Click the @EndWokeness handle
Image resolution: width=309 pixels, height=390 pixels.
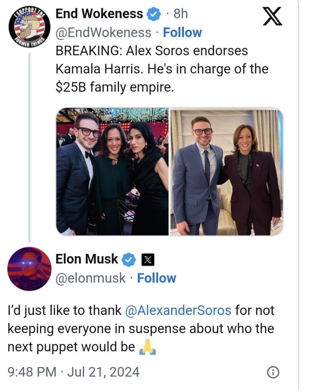pos(103,32)
